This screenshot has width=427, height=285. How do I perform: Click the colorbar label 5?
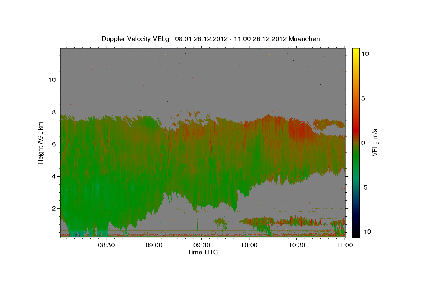pos(363,98)
